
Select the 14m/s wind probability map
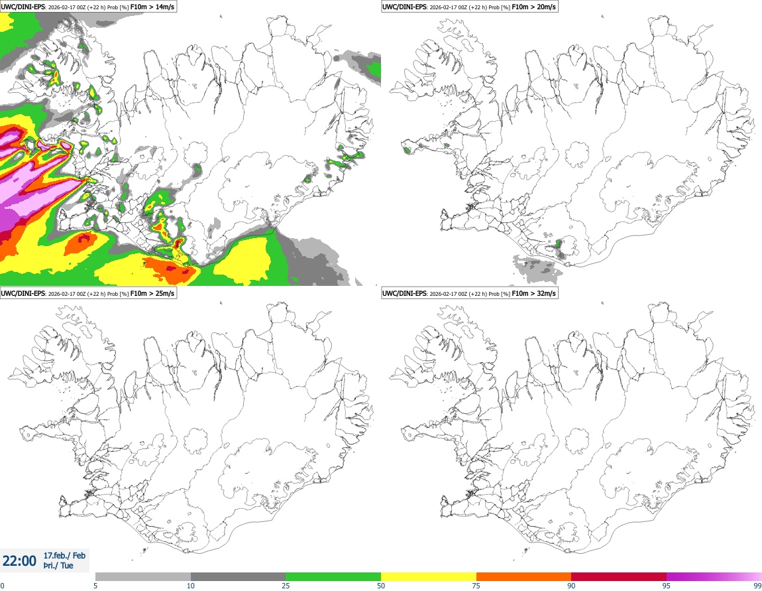191,149
